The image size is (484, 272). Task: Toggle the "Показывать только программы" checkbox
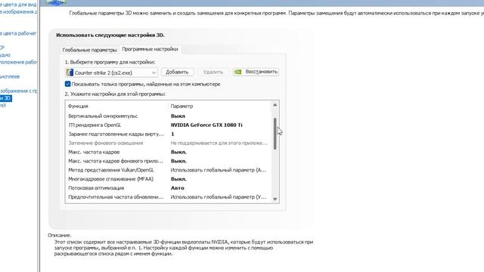click(x=67, y=84)
